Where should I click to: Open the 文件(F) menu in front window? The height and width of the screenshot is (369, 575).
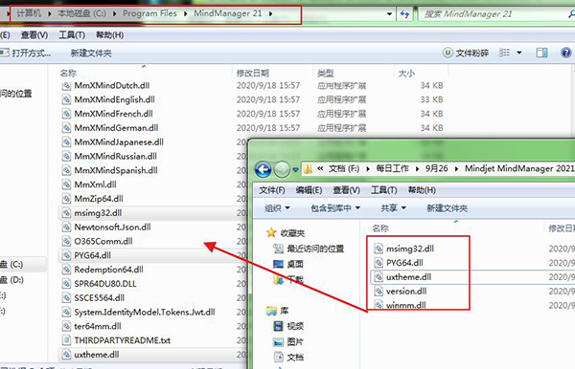tap(272, 190)
